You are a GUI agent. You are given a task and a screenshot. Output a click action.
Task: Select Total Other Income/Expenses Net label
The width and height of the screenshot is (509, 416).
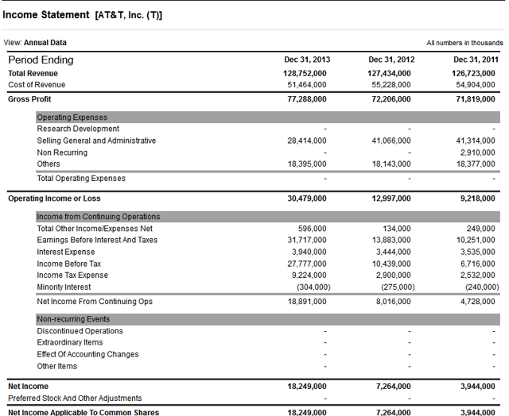click(x=95, y=229)
